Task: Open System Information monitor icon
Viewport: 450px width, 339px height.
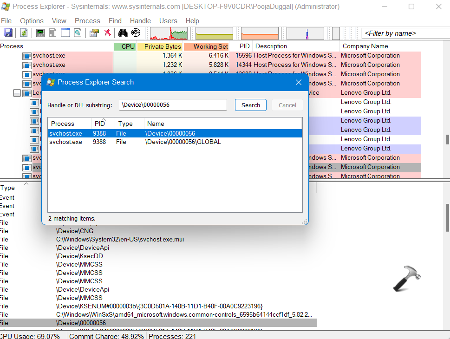Action: (x=40, y=33)
